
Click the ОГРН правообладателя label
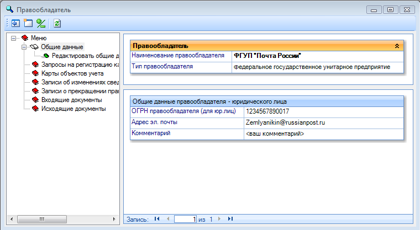click(183, 111)
